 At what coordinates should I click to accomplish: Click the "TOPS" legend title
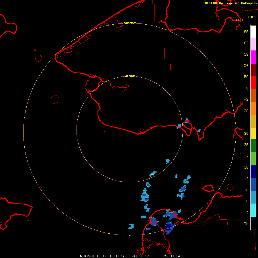[x=252, y=17]
